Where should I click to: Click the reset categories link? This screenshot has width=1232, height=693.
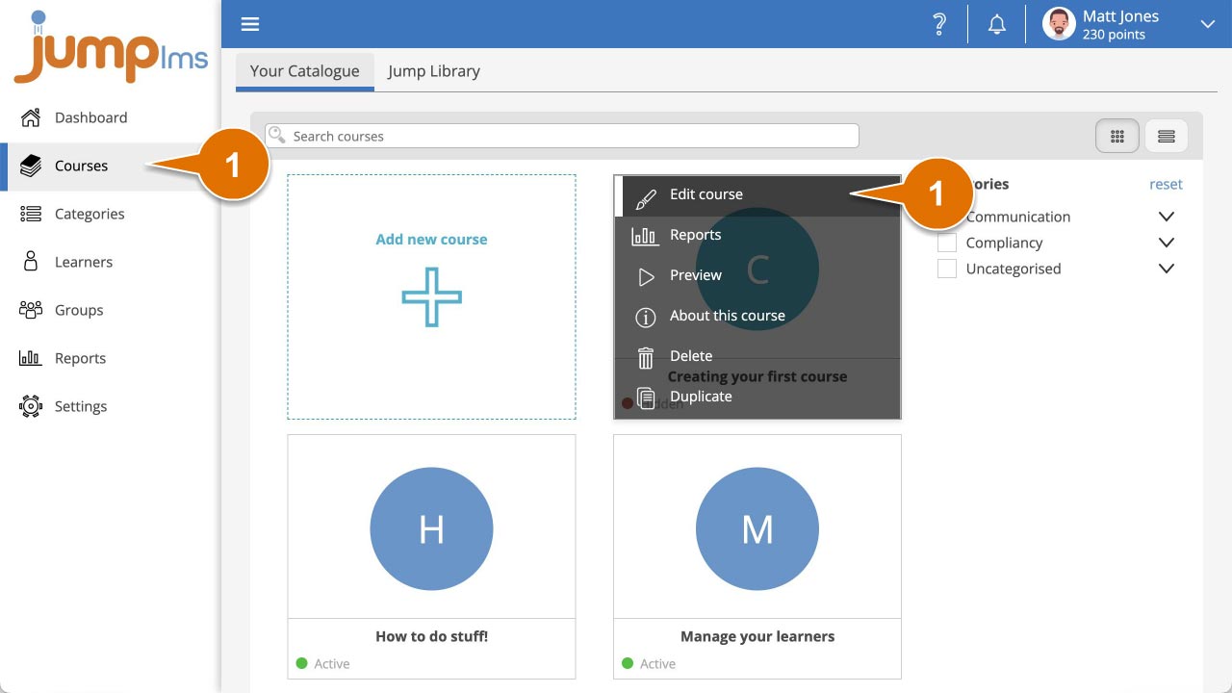(1166, 184)
